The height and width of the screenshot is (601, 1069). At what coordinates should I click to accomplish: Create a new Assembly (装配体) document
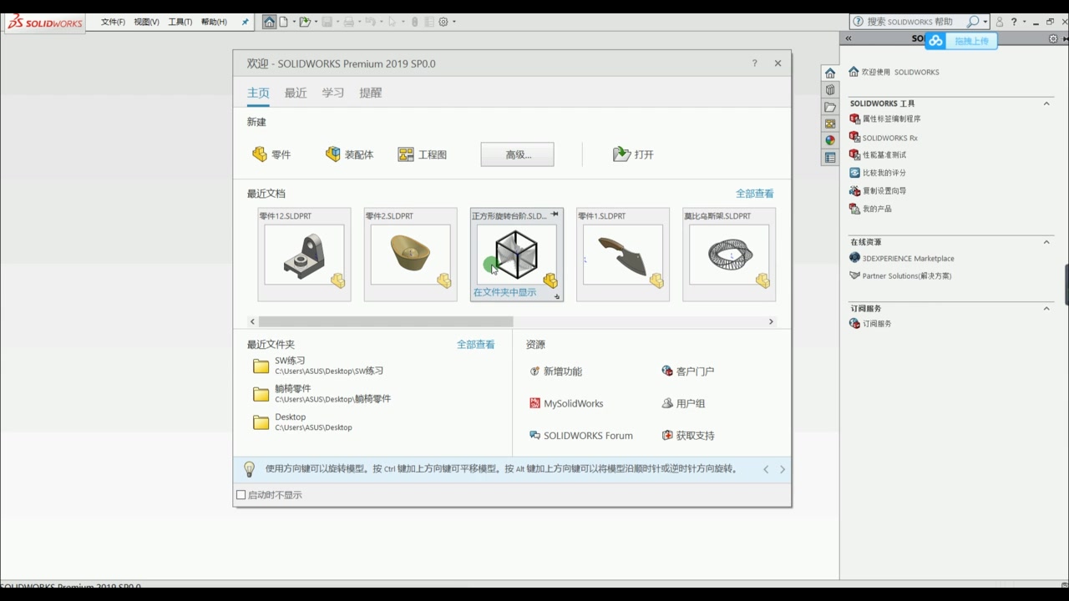349,154
